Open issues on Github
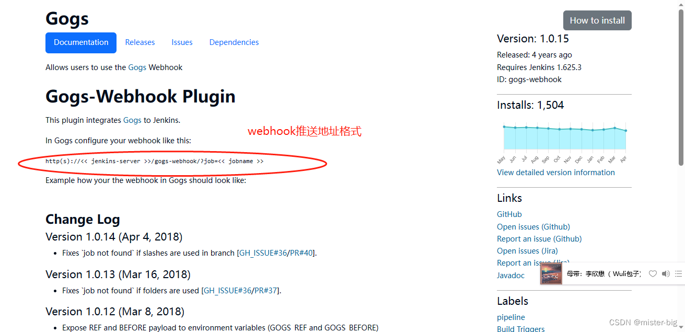 coord(533,226)
